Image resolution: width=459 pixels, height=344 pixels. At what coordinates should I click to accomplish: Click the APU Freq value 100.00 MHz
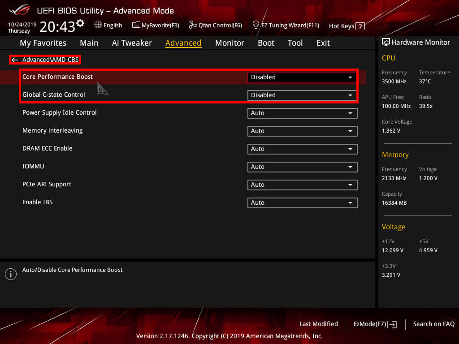coord(396,106)
